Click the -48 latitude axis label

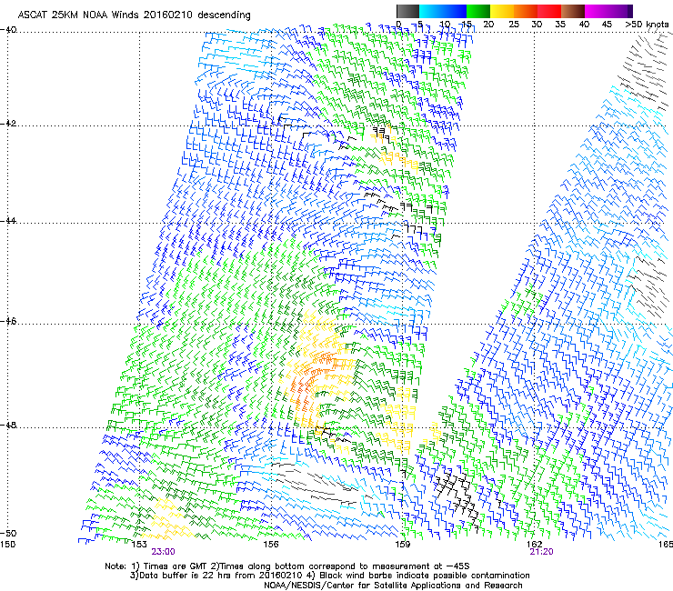tap(8, 425)
